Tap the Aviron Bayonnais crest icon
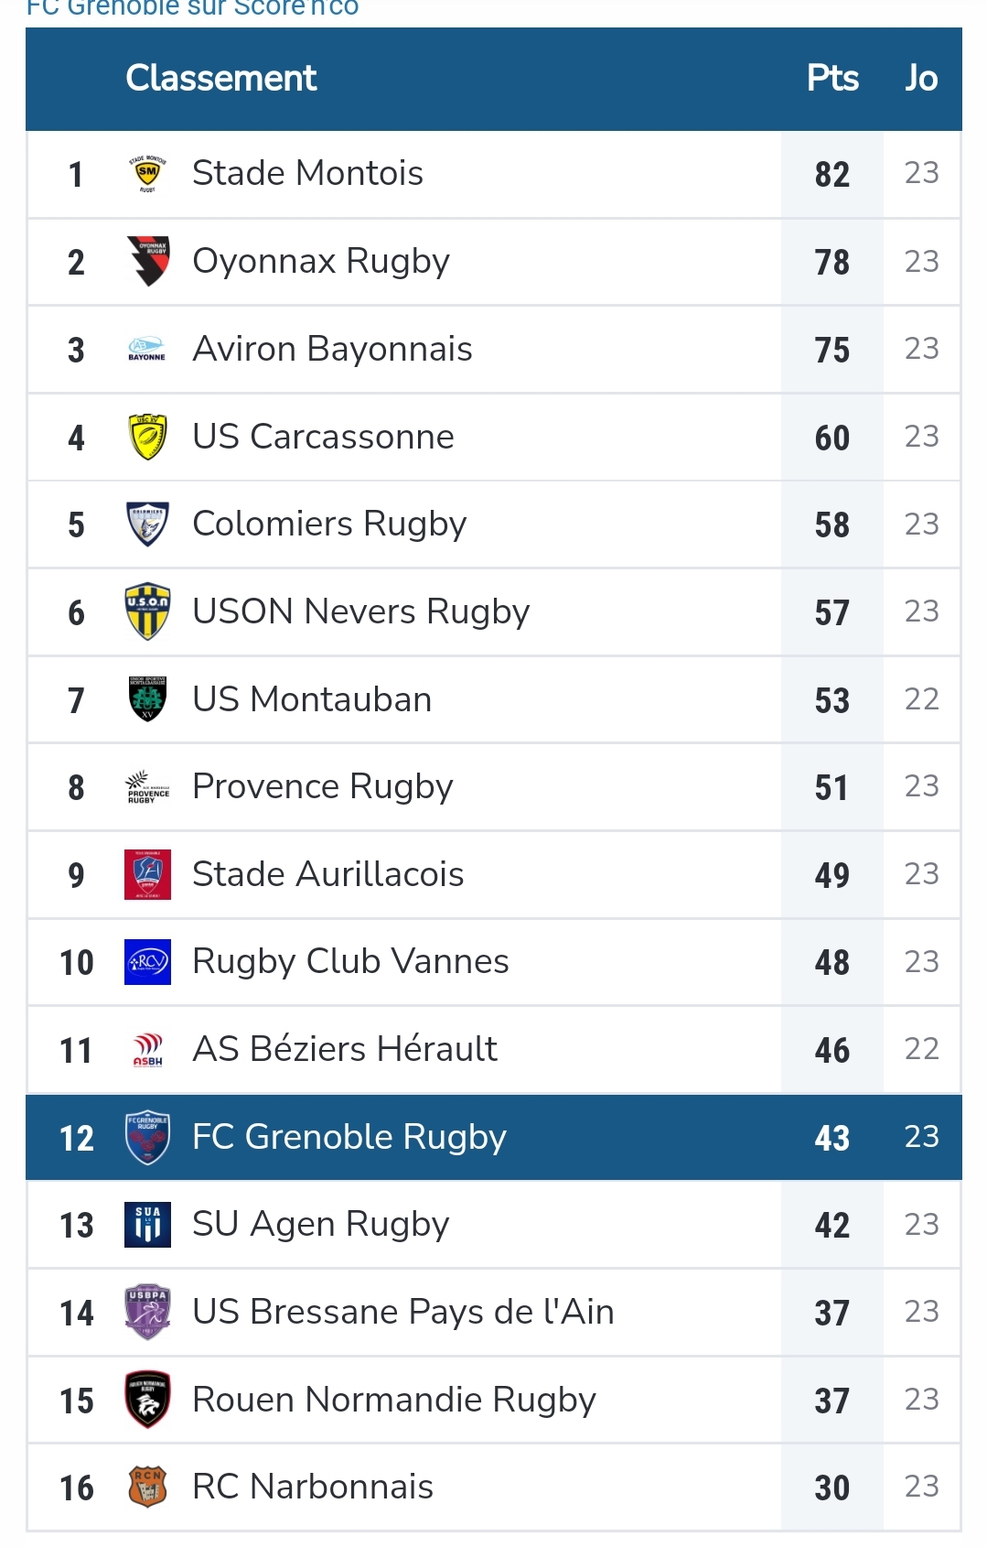The image size is (987, 1547). pos(147,350)
